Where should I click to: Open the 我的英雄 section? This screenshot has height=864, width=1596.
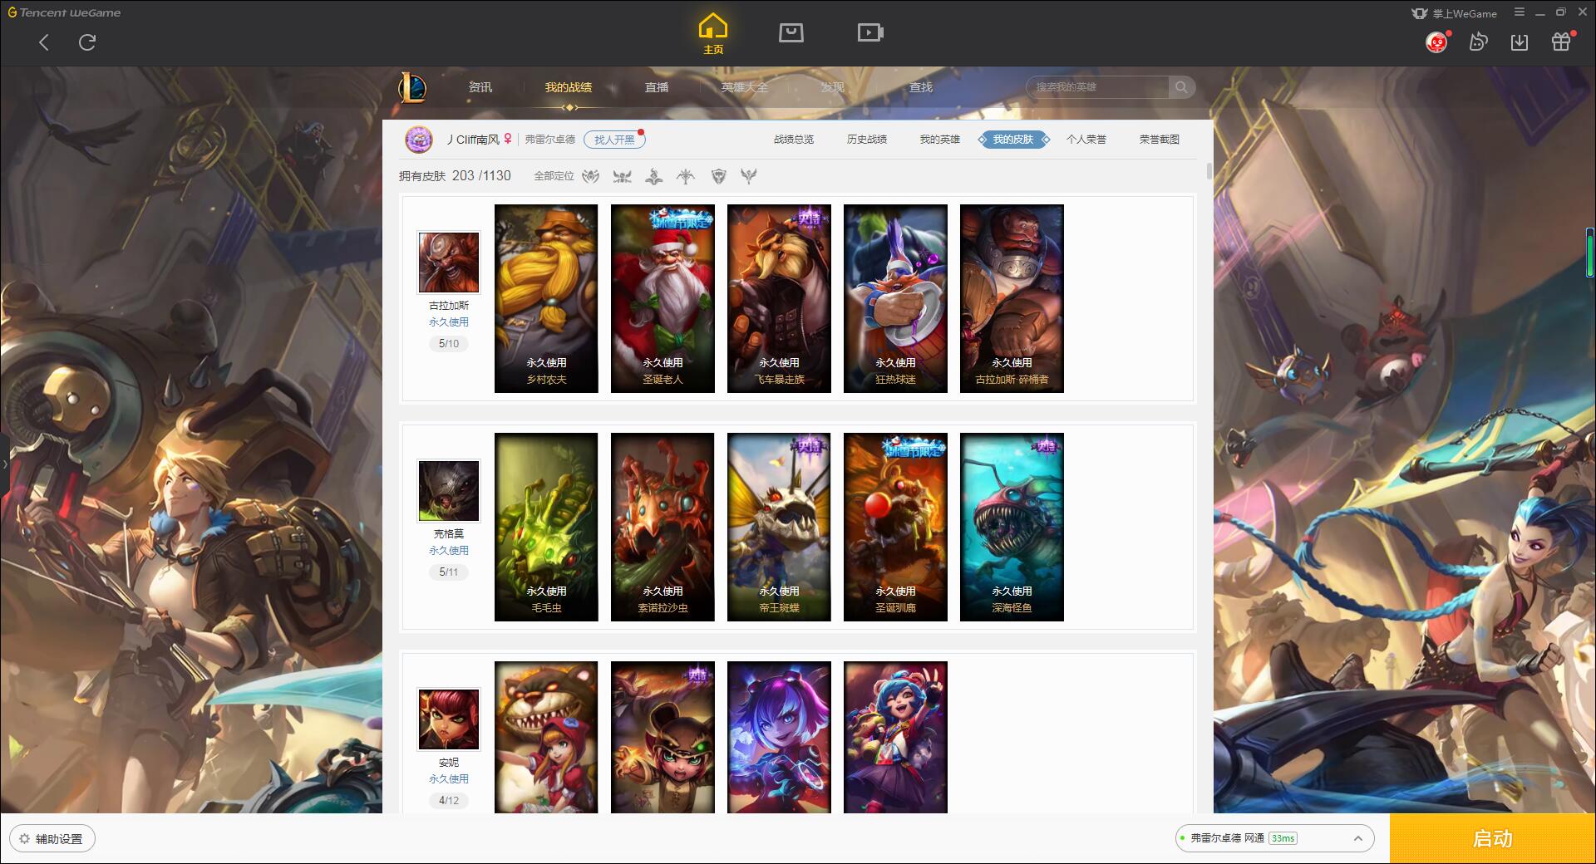(x=940, y=140)
